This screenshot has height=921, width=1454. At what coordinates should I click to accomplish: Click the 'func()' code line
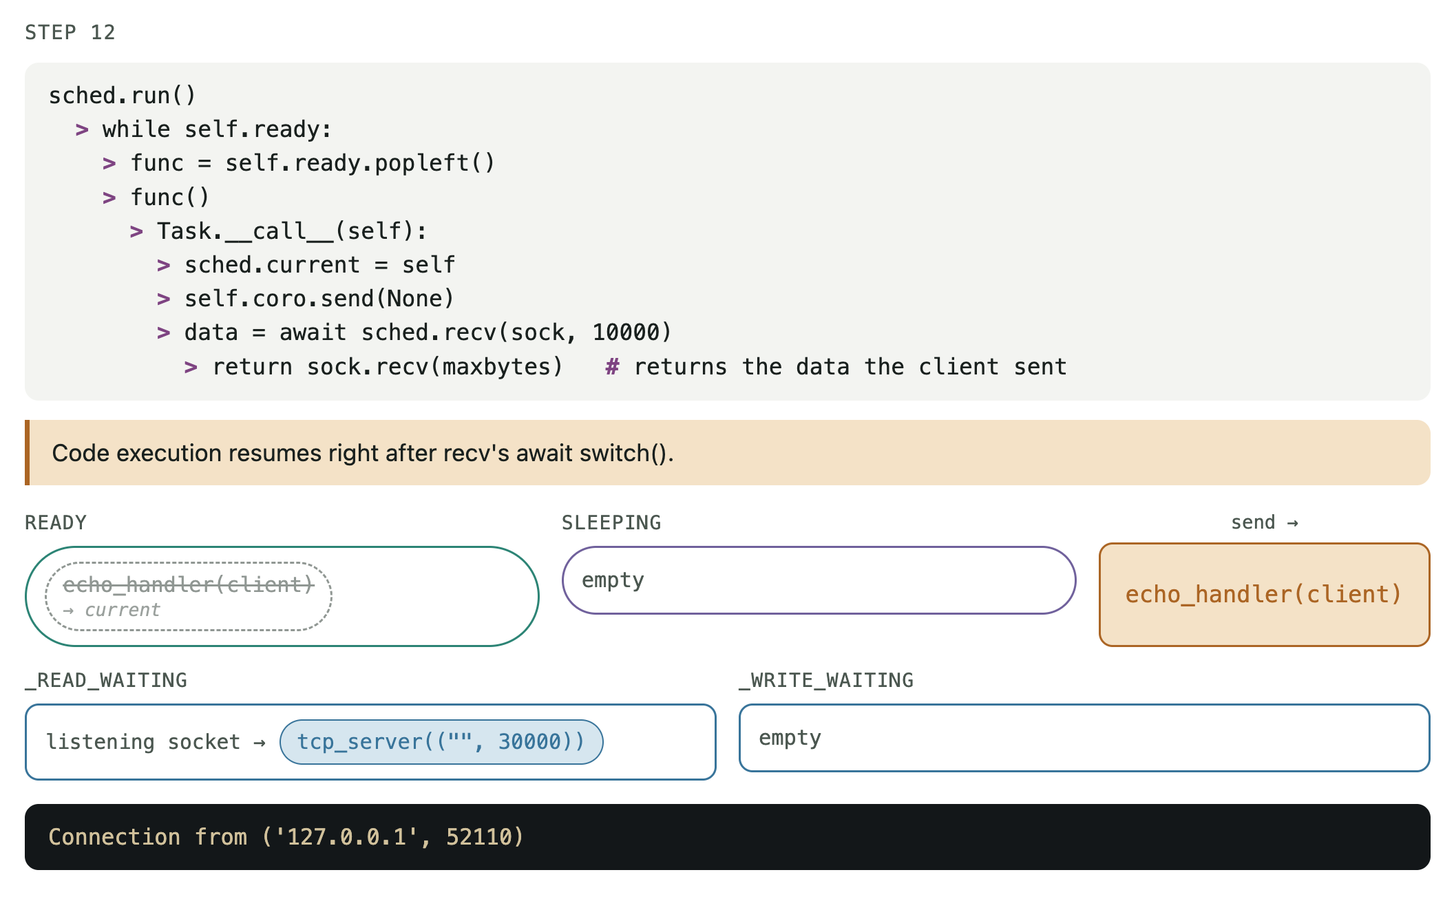tap(169, 198)
